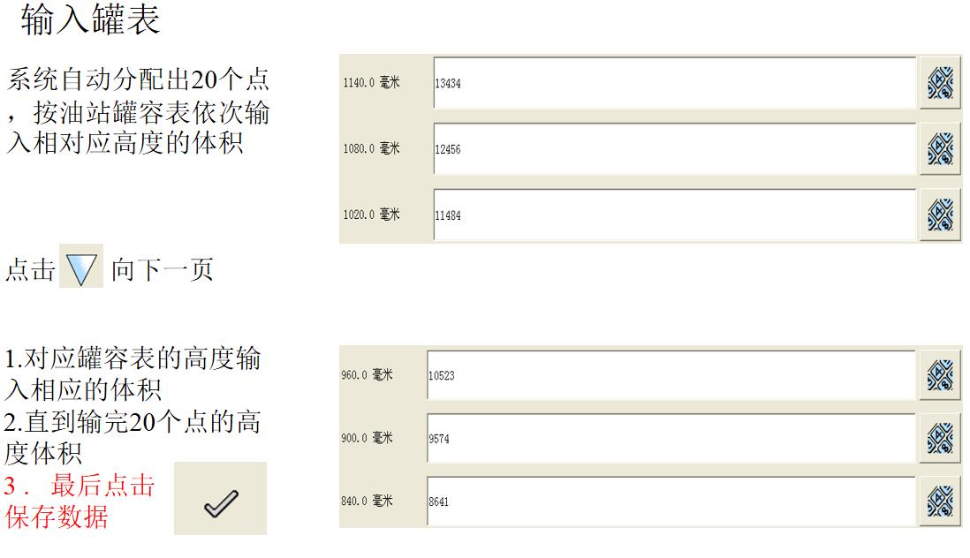The height and width of the screenshot is (558, 970).
Task: Click the 960.0 毫米 height label
Action: click(367, 375)
